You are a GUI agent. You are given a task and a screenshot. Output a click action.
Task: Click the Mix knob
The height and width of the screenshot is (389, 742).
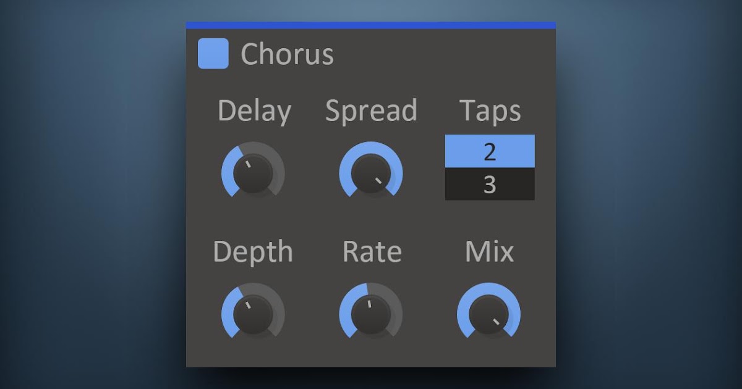click(x=488, y=314)
